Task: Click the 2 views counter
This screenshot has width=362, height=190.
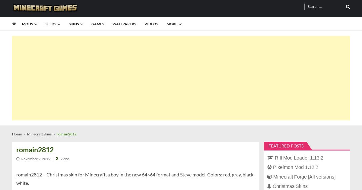Action: 62,159
